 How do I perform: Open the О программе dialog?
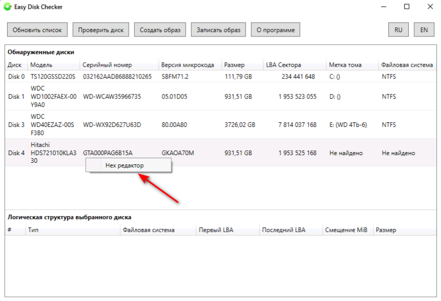click(275, 30)
